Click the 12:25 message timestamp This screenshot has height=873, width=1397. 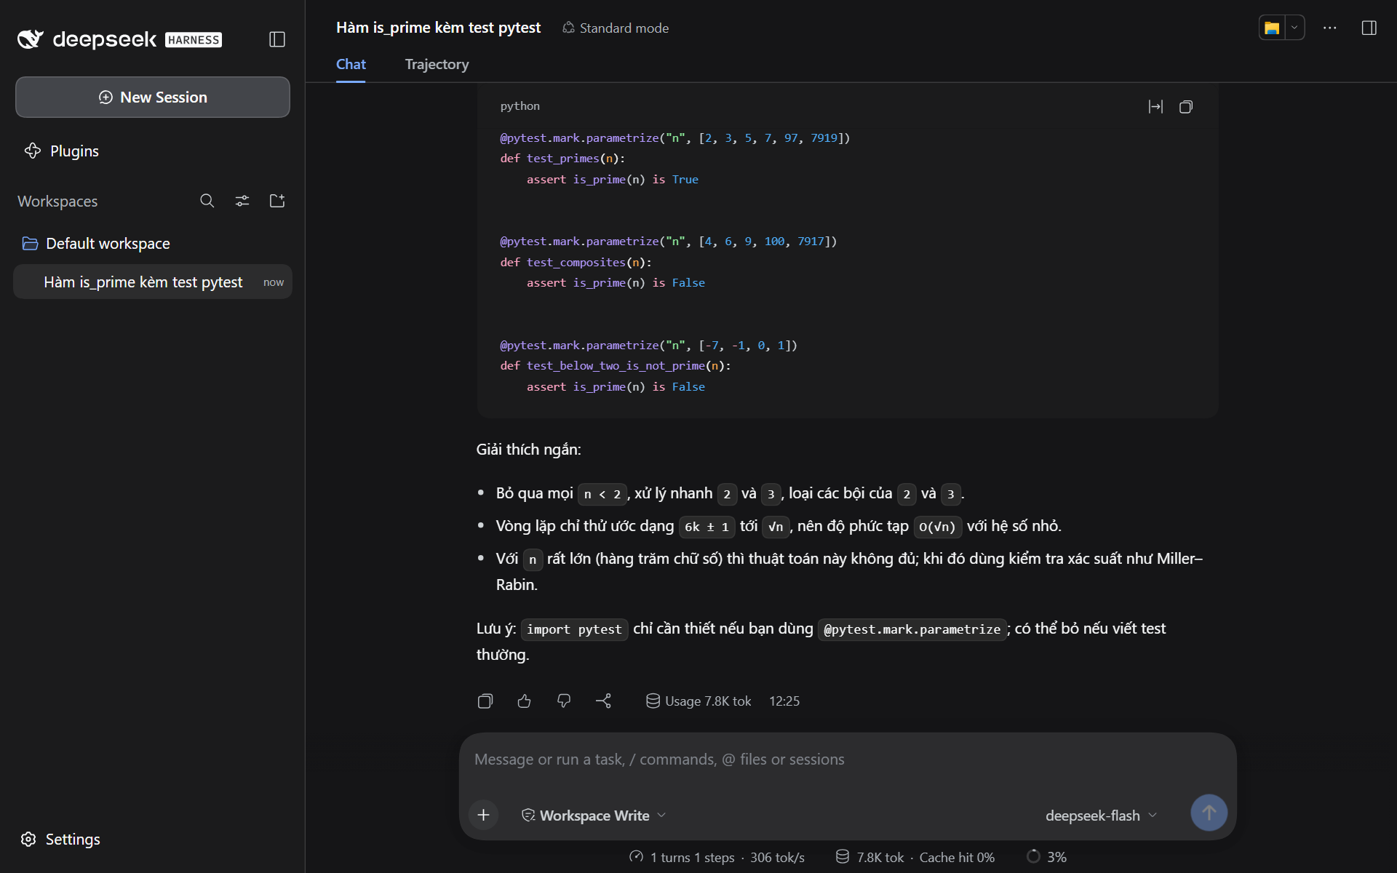(784, 701)
